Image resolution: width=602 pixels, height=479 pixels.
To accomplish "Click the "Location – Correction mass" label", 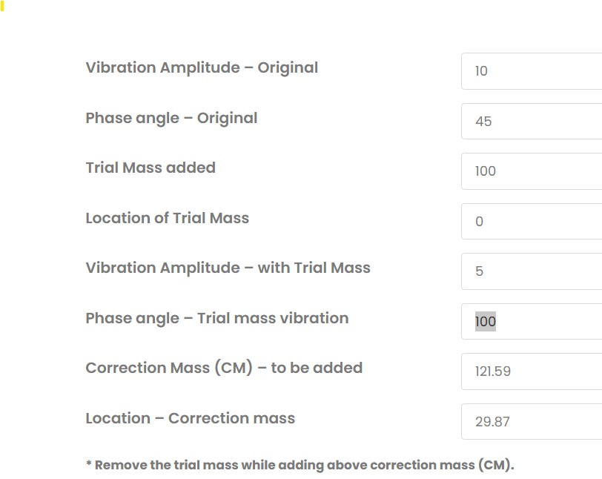I will point(190,418).
